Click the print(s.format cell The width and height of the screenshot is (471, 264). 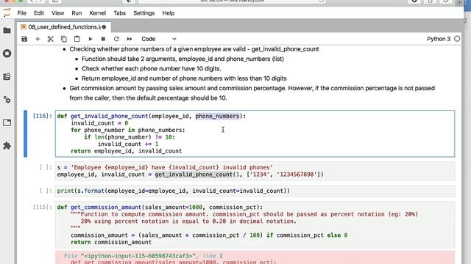(255, 191)
